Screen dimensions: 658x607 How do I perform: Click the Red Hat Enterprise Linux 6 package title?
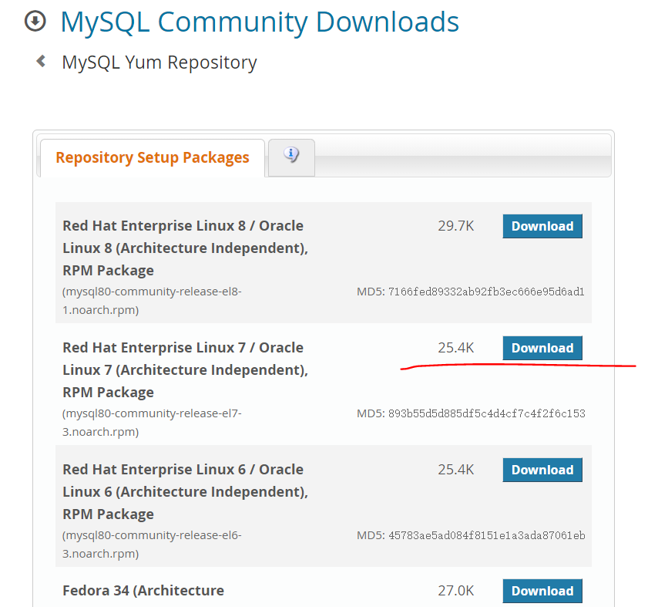(x=185, y=491)
